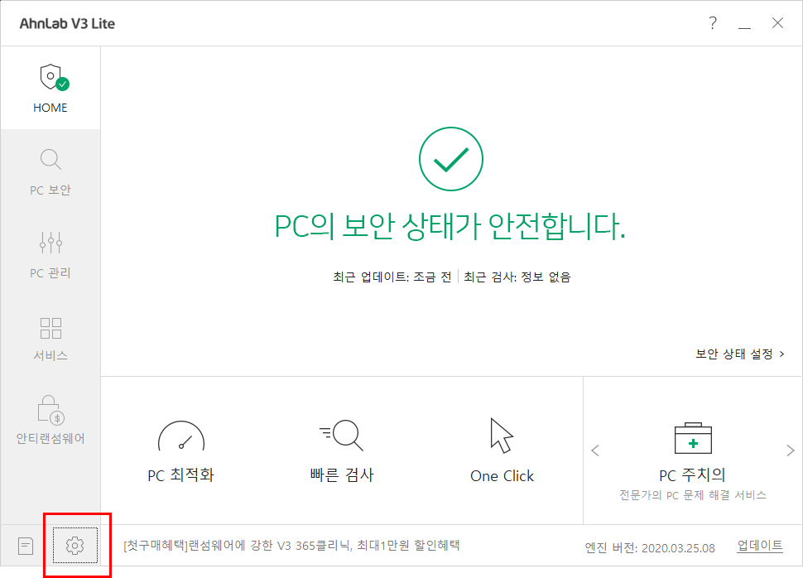The height and width of the screenshot is (578, 803).
Task: Click 엔진 버전: 2020.03.25.08 text
Action: (x=650, y=547)
